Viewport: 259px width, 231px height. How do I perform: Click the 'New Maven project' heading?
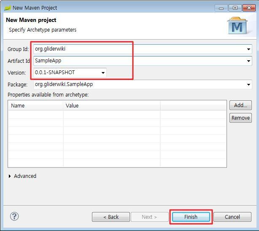pyautogui.click(x=31, y=20)
